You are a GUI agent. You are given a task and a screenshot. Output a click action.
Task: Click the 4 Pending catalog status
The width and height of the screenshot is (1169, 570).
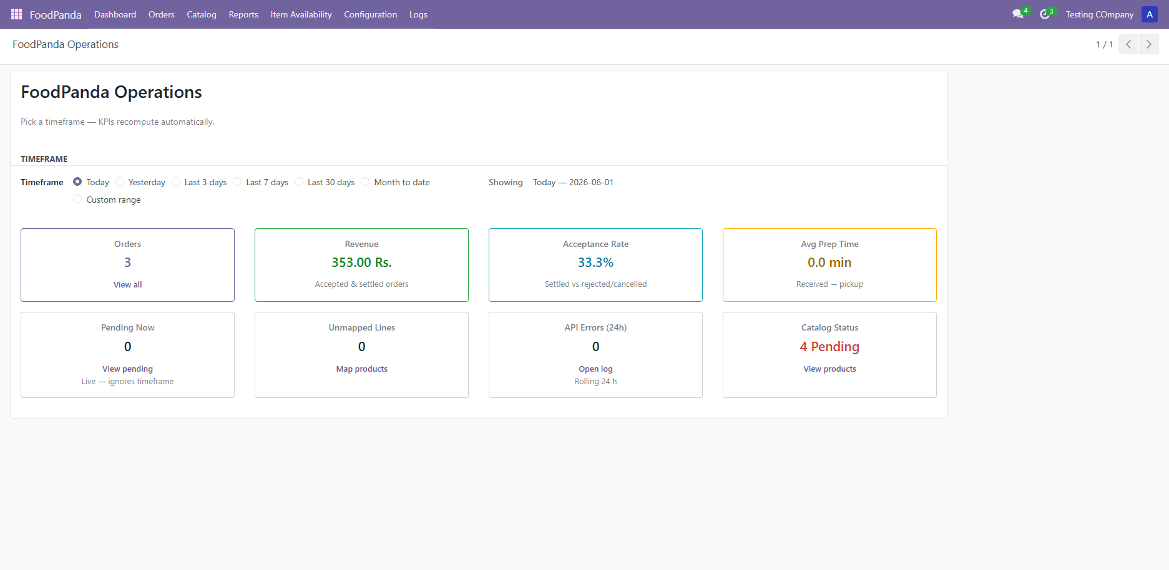pos(830,347)
